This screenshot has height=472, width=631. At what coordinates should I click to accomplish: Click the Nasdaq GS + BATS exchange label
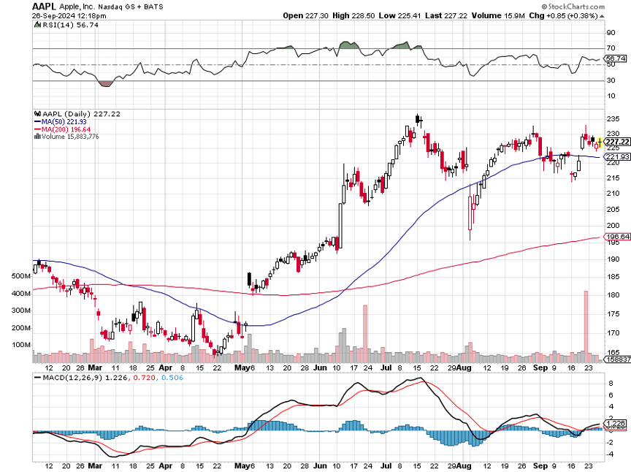tap(131, 7)
